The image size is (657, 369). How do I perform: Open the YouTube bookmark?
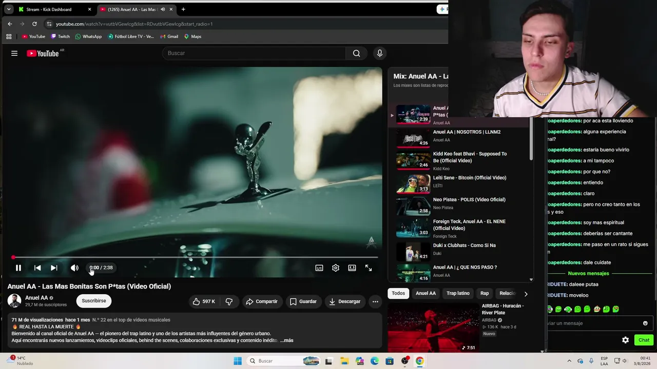tap(33, 36)
